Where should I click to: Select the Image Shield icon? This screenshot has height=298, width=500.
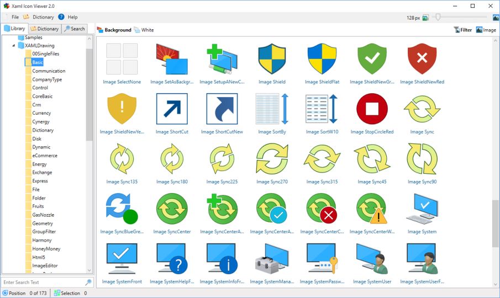coord(272,59)
